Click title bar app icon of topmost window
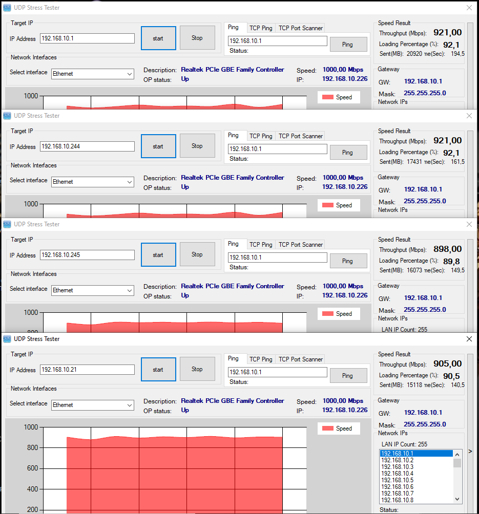The image size is (479, 514). pyautogui.click(x=7, y=7)
